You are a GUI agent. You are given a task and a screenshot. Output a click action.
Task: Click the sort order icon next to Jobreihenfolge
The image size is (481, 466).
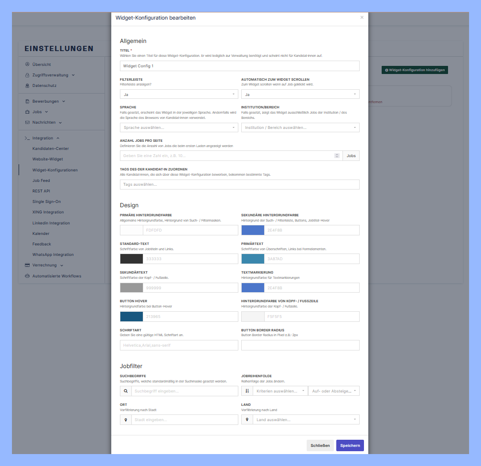tap(246, 391)
